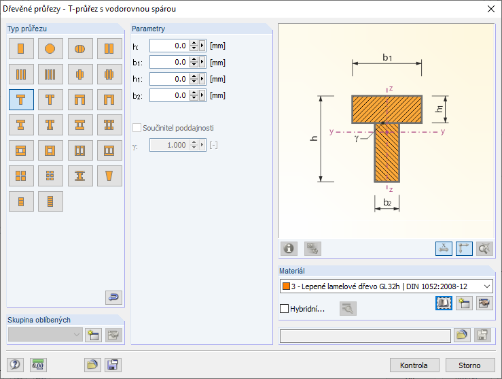Click the reset arrow under section types
Screen dimensions: 502x379
(x=113, y=297)
